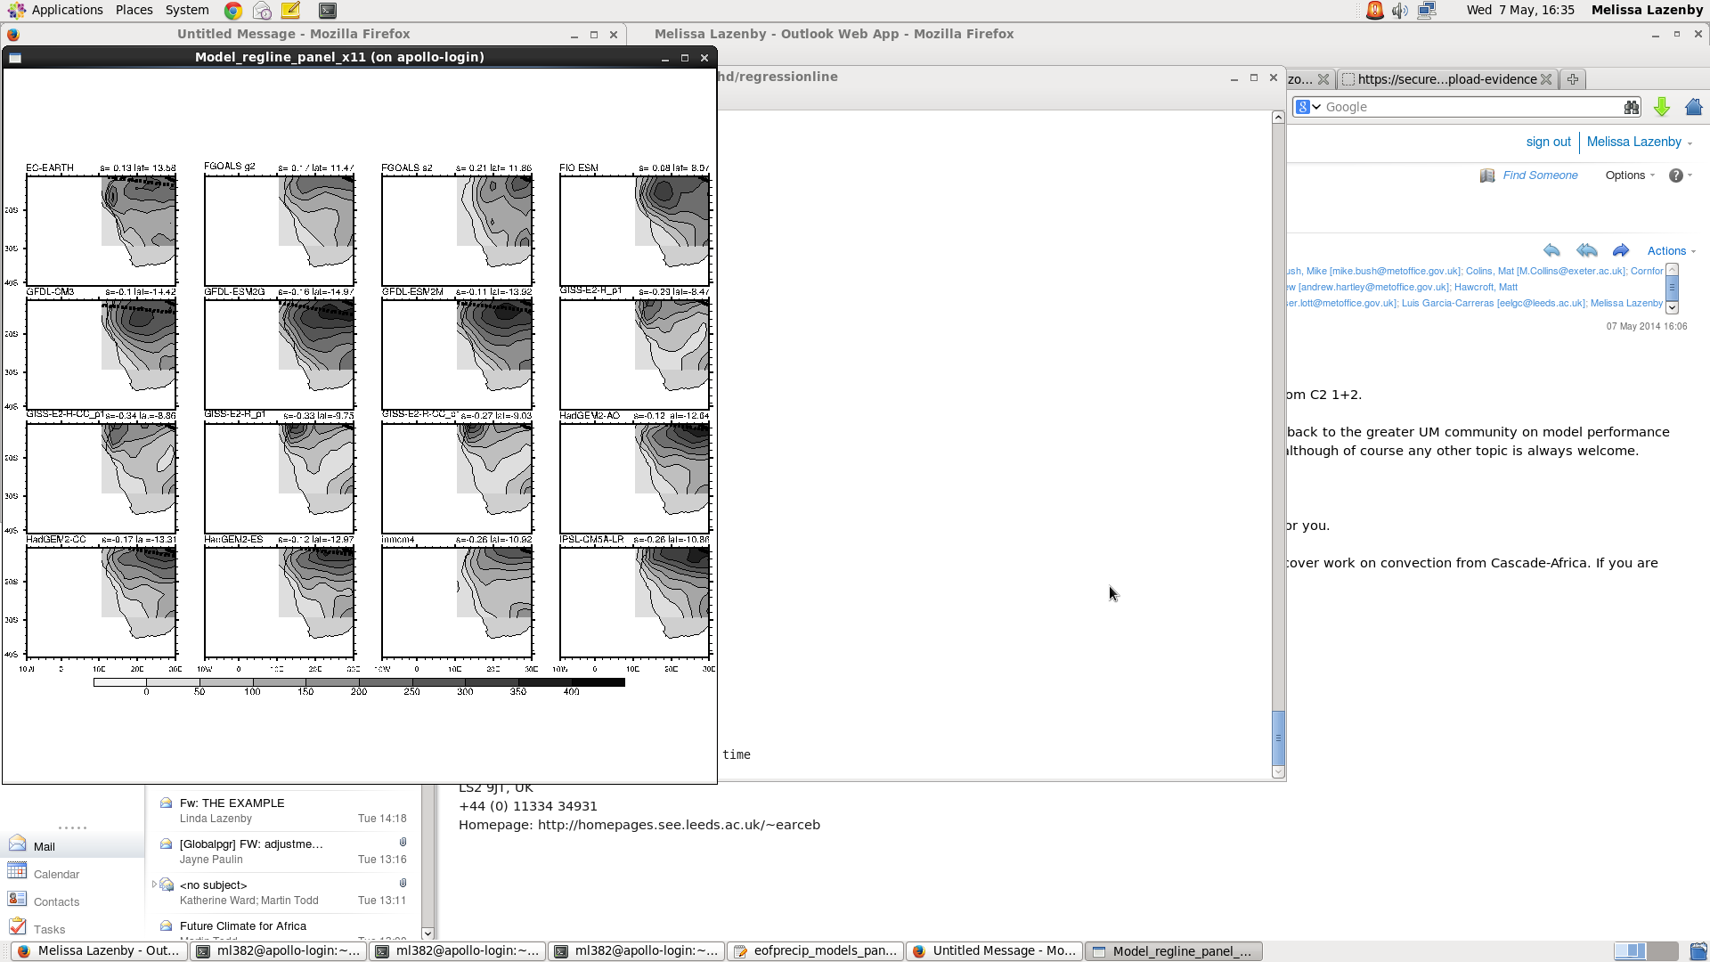Switch to eofprecip_models_pan taskbar window

[x=815, y=950]
